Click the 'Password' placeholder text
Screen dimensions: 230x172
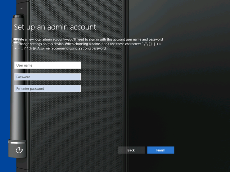[23, 77]
